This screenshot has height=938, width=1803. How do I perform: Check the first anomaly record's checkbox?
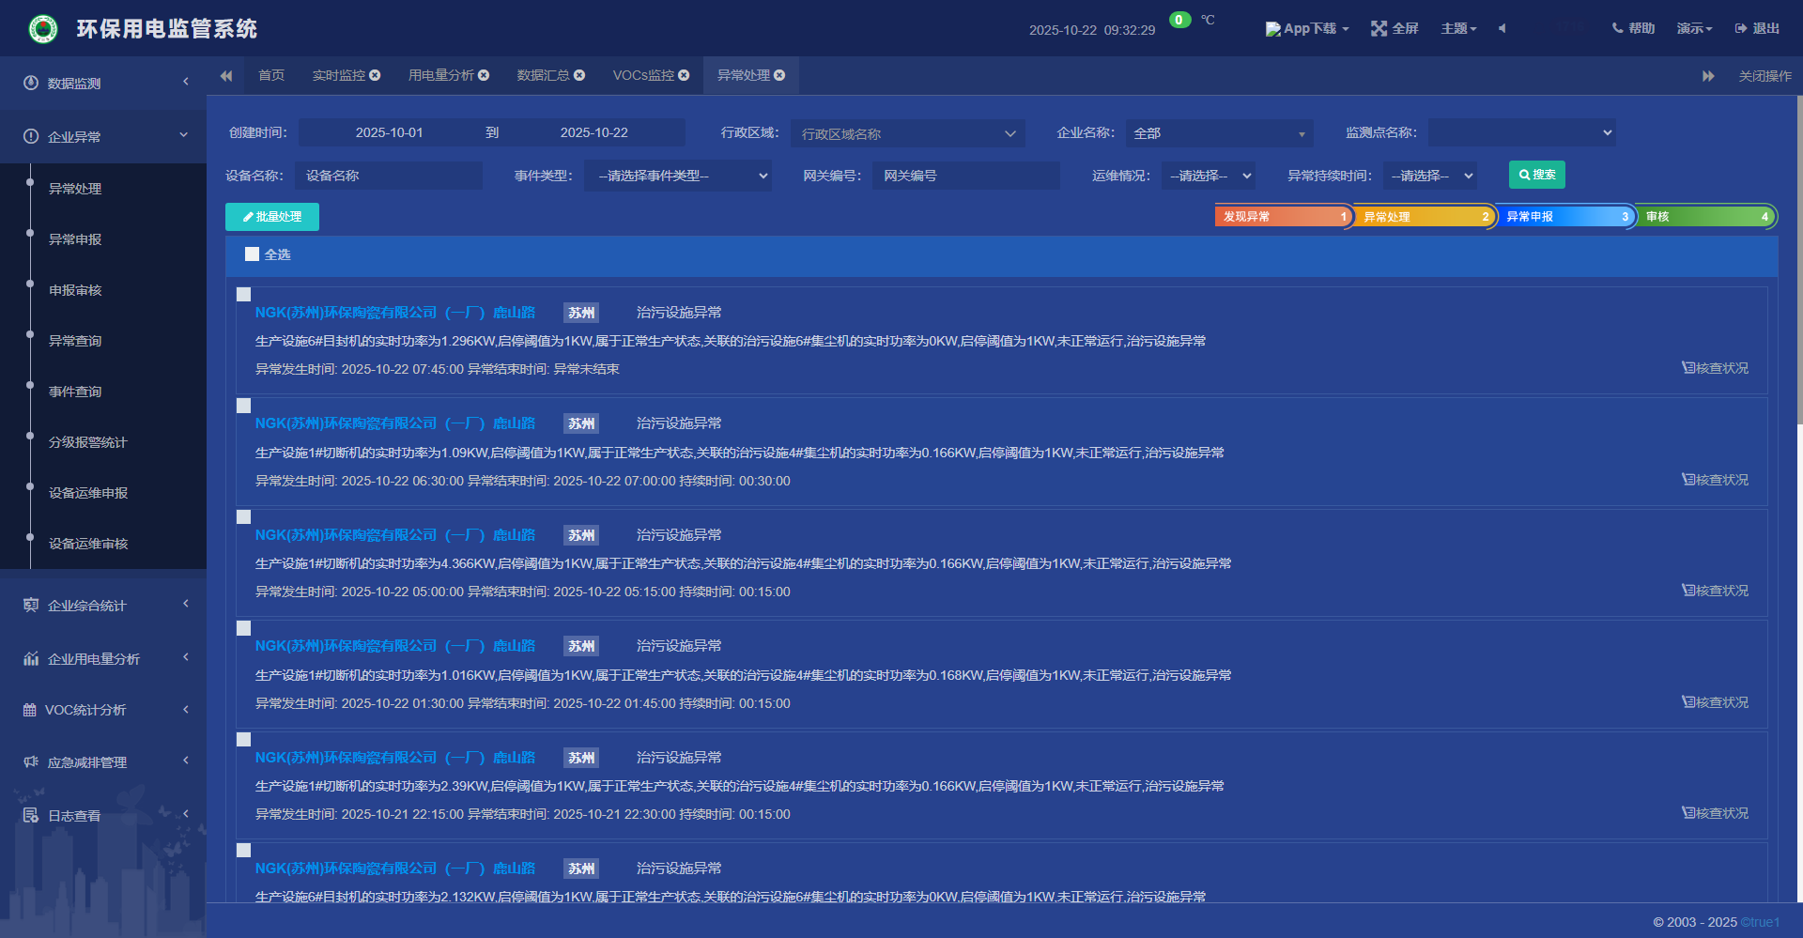click(x=244, y=295)
